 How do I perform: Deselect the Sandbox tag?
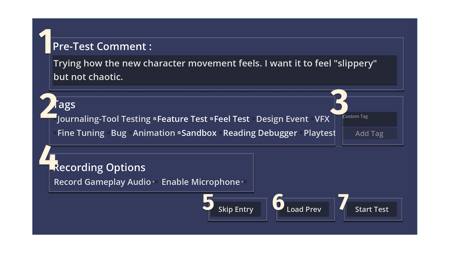coord(179,133)
